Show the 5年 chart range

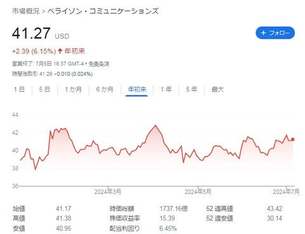pos(191,89)
